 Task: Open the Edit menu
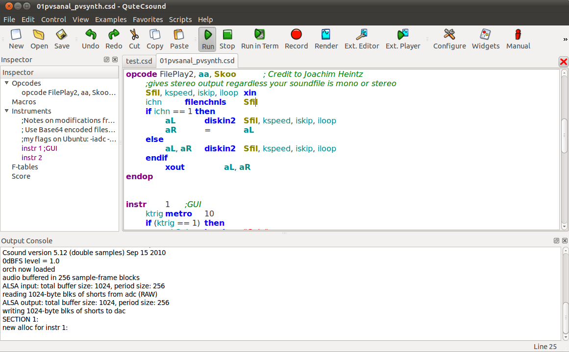point(28,20)
